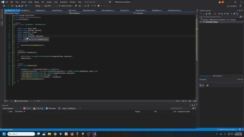Switch to the Team Explorer tab

point(217,76)
